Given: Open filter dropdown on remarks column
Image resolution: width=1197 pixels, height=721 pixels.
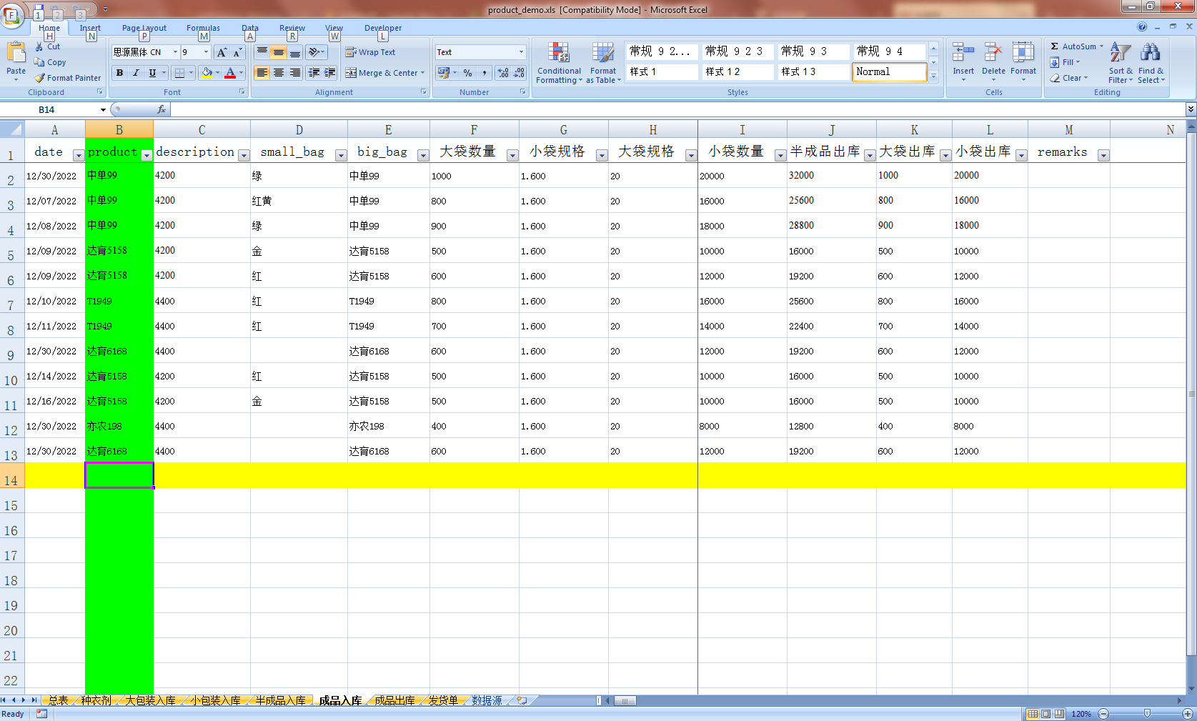Looking at the screenshot, I should point(1103,155).
